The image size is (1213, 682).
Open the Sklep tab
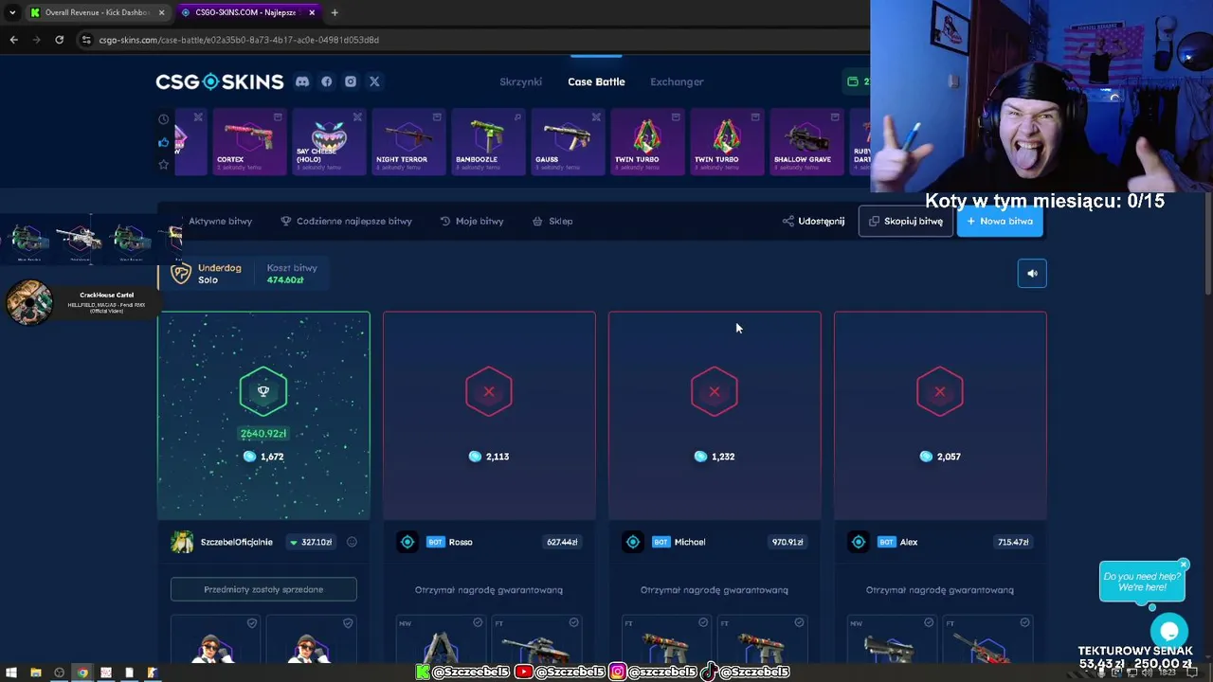(x=552, y=221)
